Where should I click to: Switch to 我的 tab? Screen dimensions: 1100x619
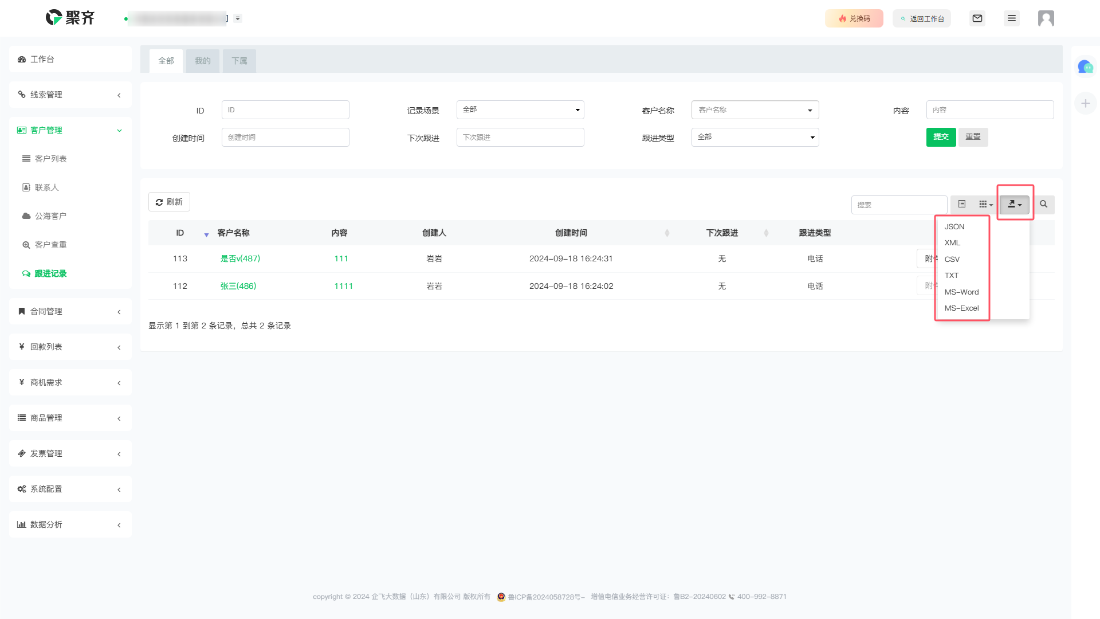[x=203, y=61]
